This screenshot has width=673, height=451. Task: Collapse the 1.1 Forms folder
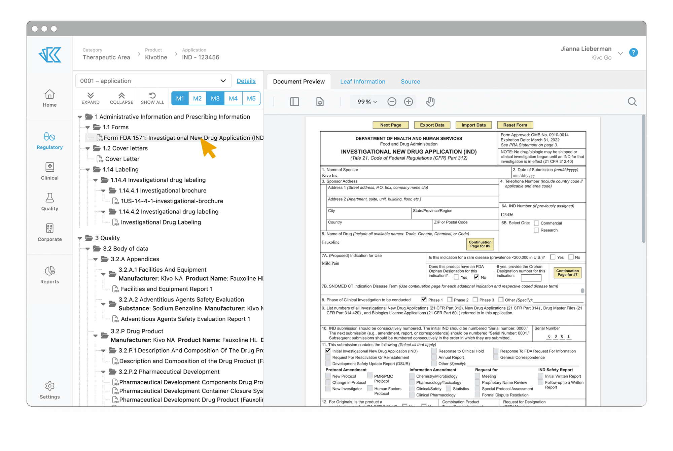(x=87, y=127)
